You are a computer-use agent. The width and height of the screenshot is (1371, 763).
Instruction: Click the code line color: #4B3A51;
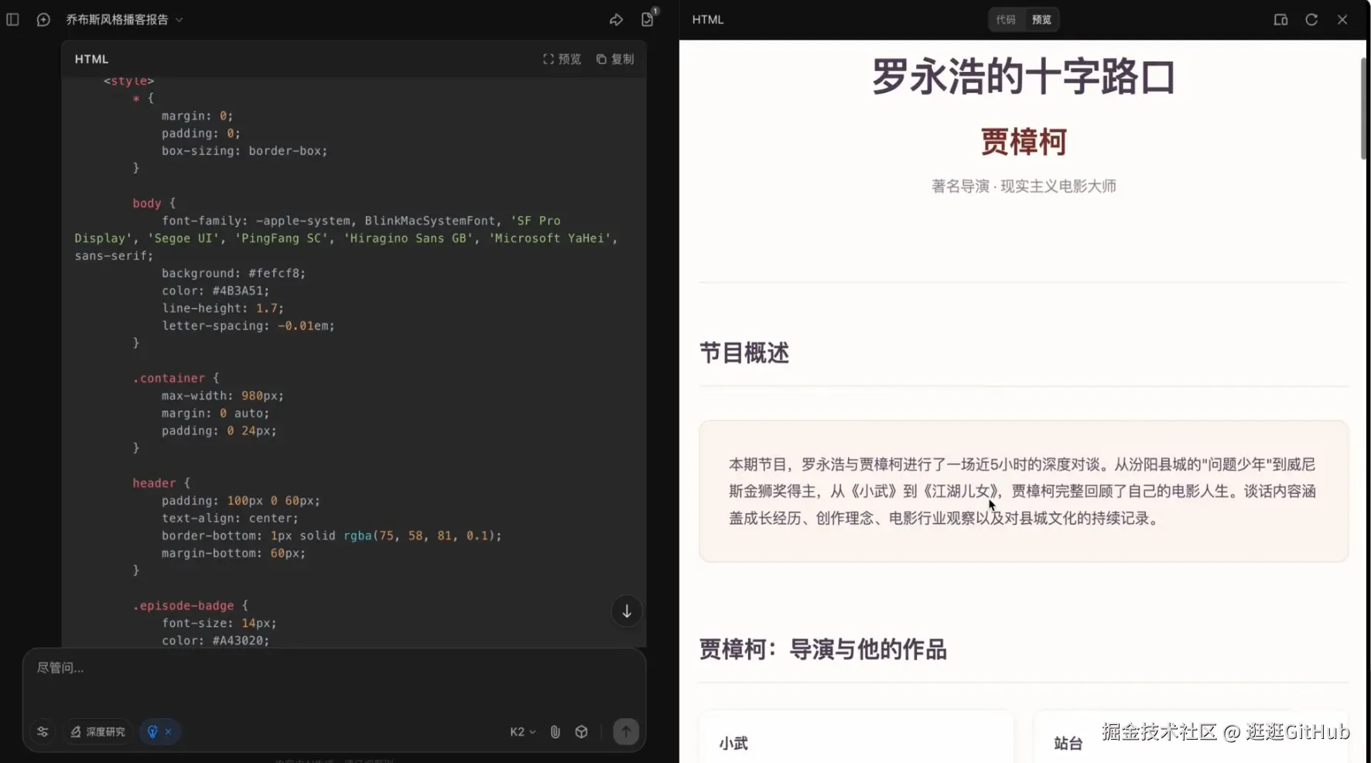tap(216, 291)
